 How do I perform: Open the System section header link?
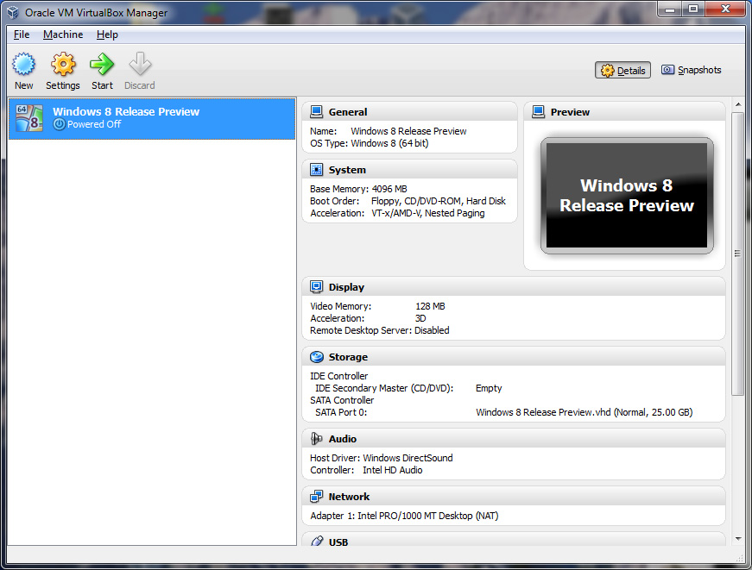[347, 170]
